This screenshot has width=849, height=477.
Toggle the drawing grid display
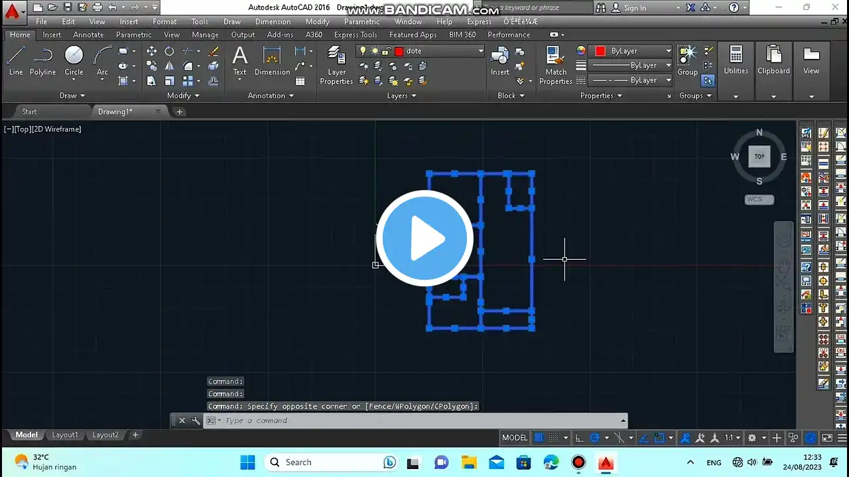pos(539,438)
